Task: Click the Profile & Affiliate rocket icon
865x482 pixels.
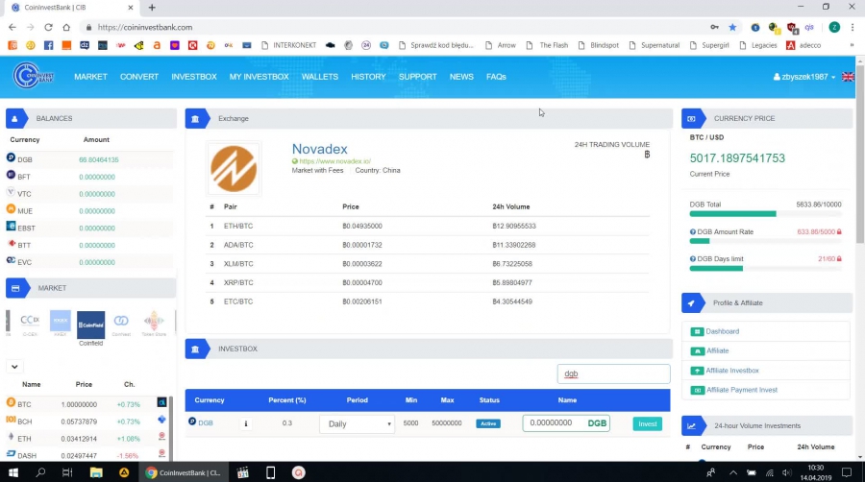Action: pyautogui.click(x=692, y=302)
